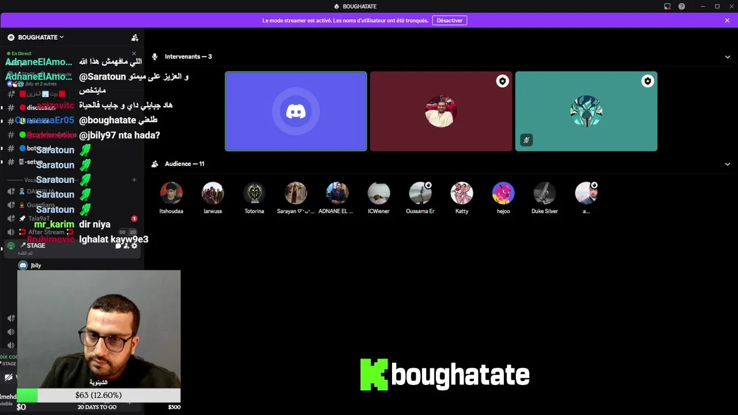Click the invite icon on STAGE channel

[x=126, y=246]
